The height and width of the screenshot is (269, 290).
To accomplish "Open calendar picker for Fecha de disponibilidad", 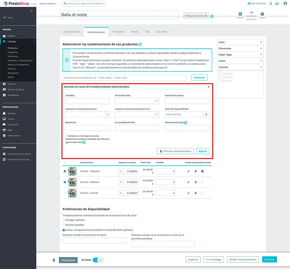I will (x=206, y=115).
